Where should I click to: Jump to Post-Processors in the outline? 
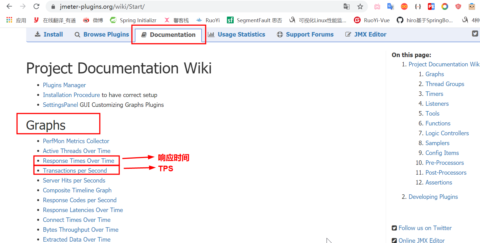tap(446, 172)
